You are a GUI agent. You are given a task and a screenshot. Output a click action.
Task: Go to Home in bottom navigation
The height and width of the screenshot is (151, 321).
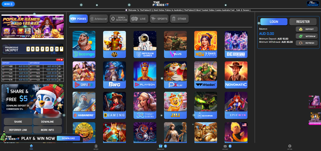31,147
